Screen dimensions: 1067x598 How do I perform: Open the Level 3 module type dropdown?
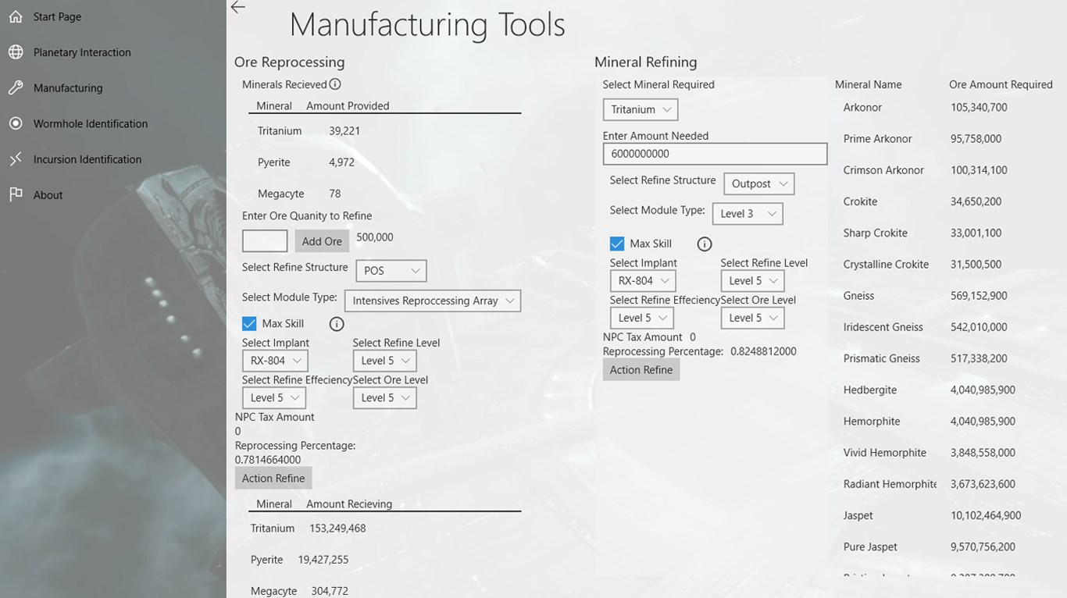(x=748, y=213)
